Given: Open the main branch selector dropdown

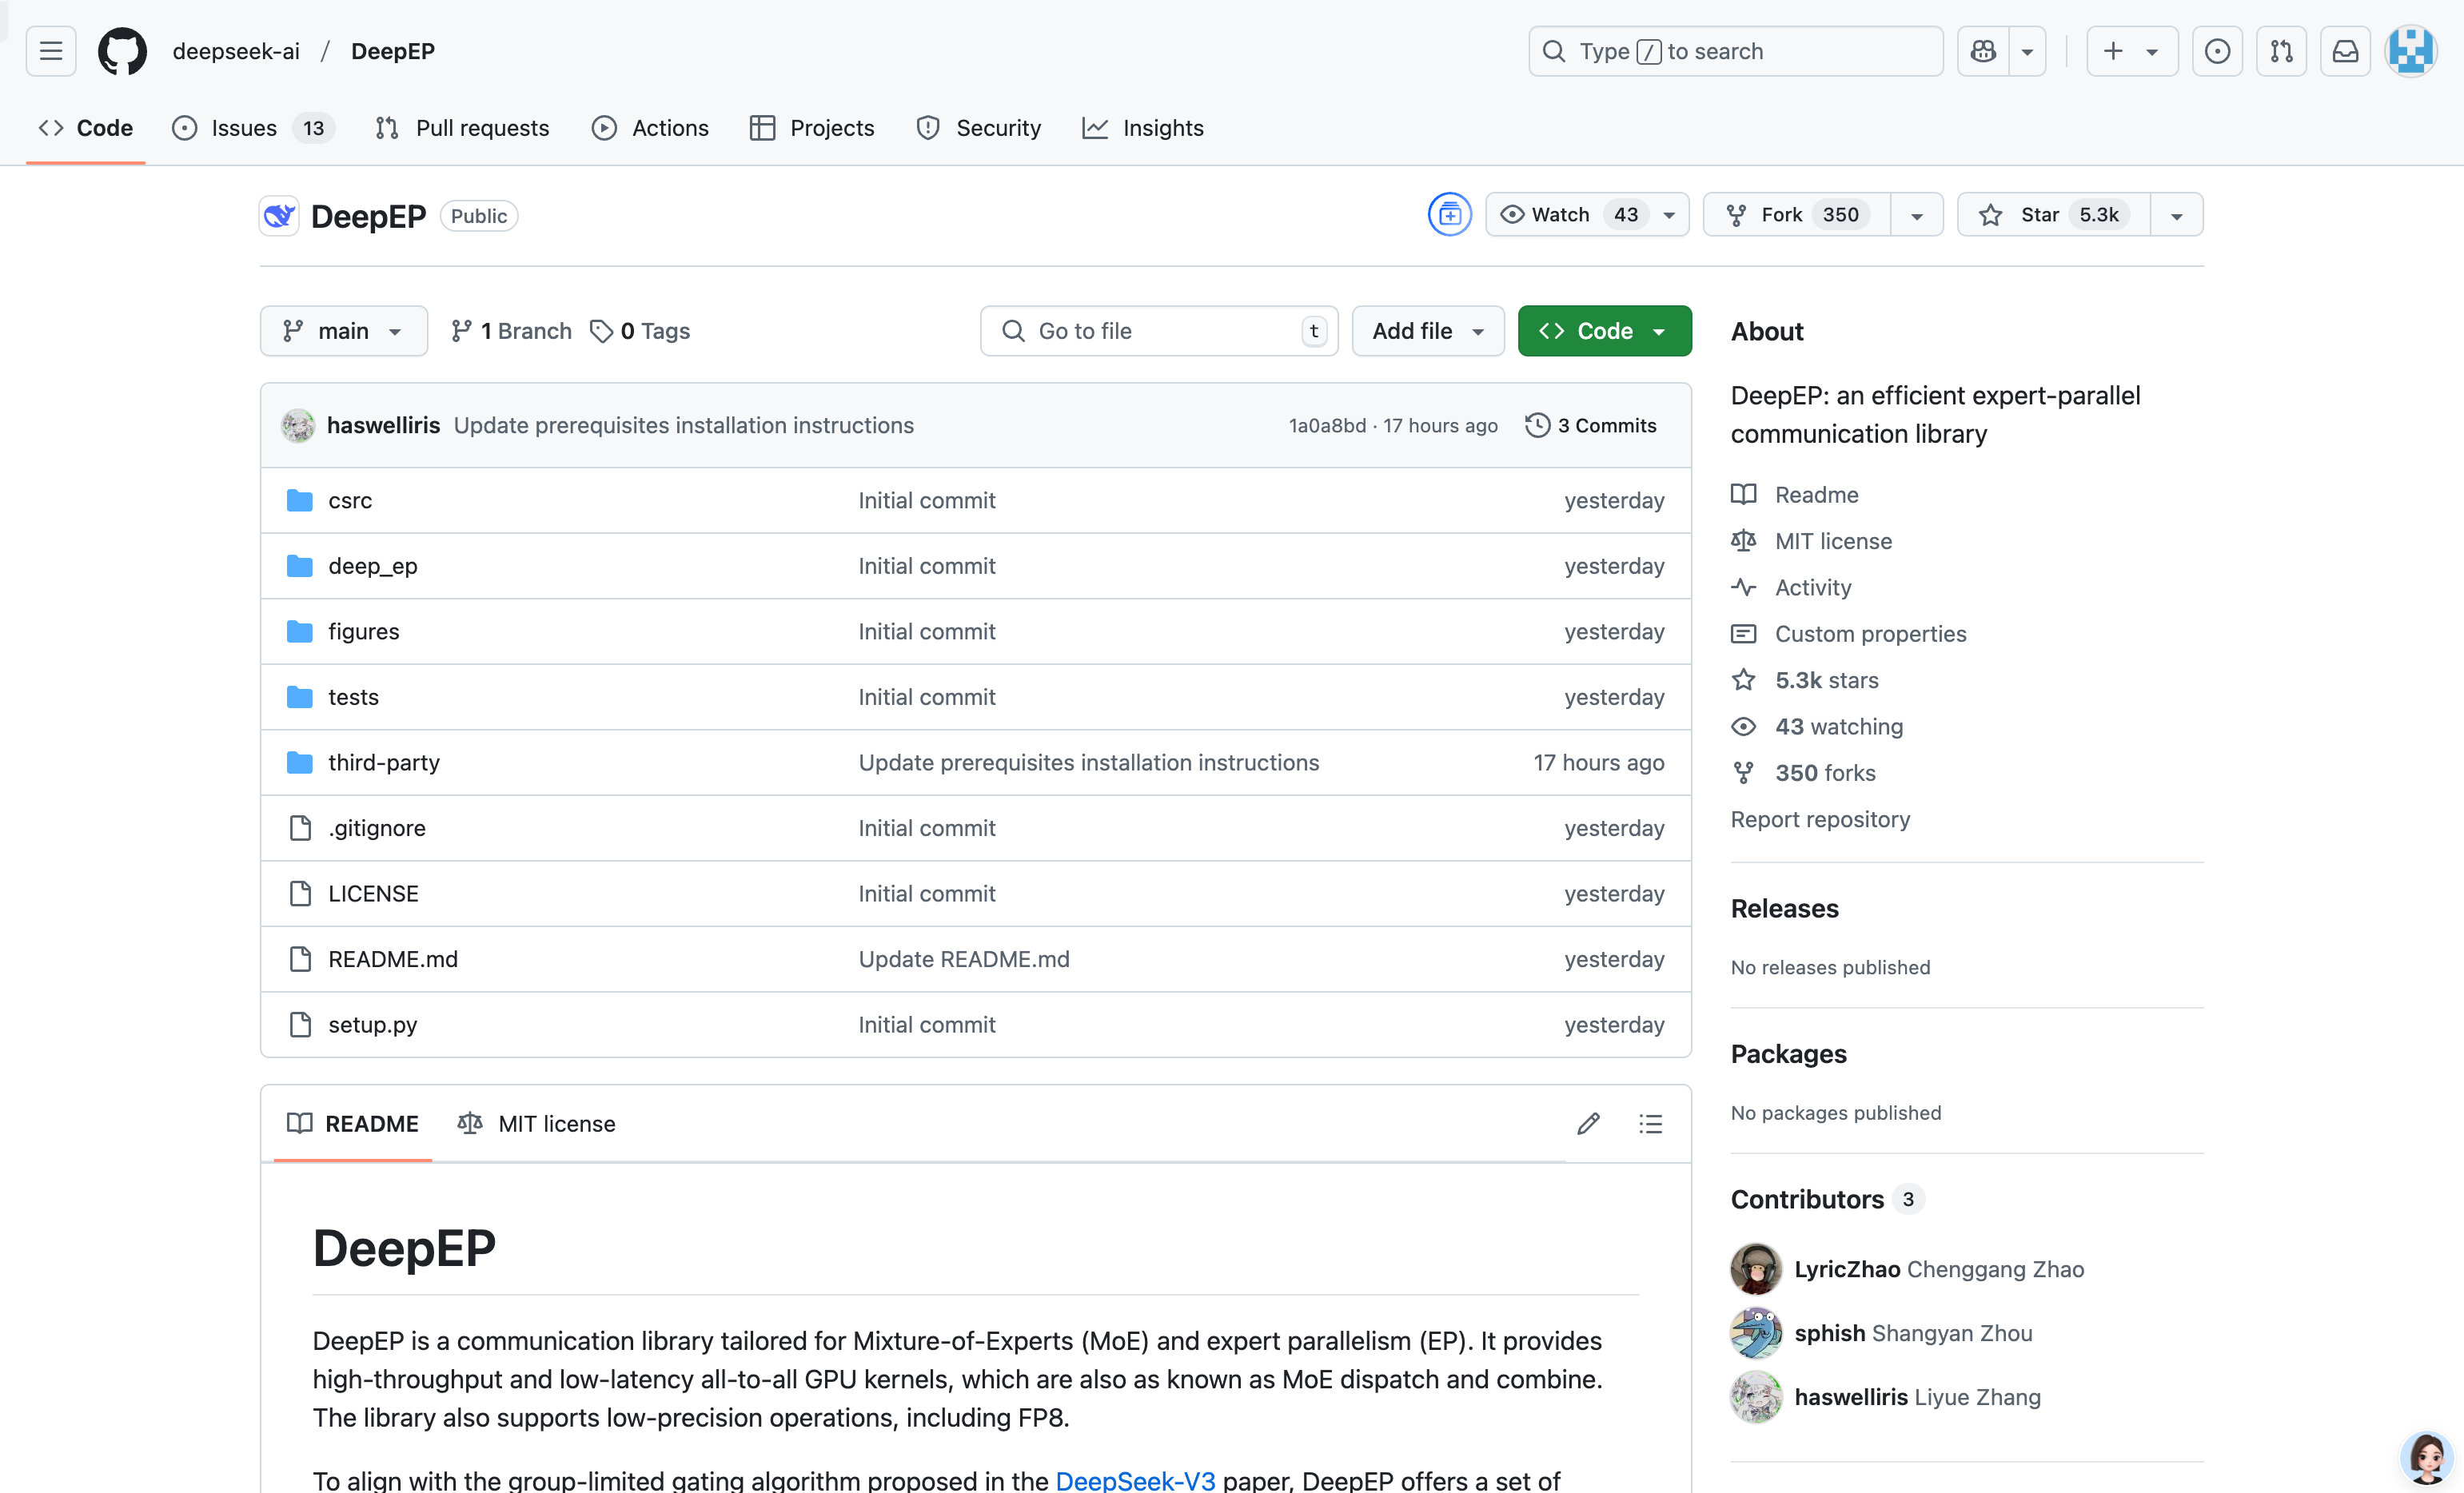Looking at the screenshot, I should [343, 330].
